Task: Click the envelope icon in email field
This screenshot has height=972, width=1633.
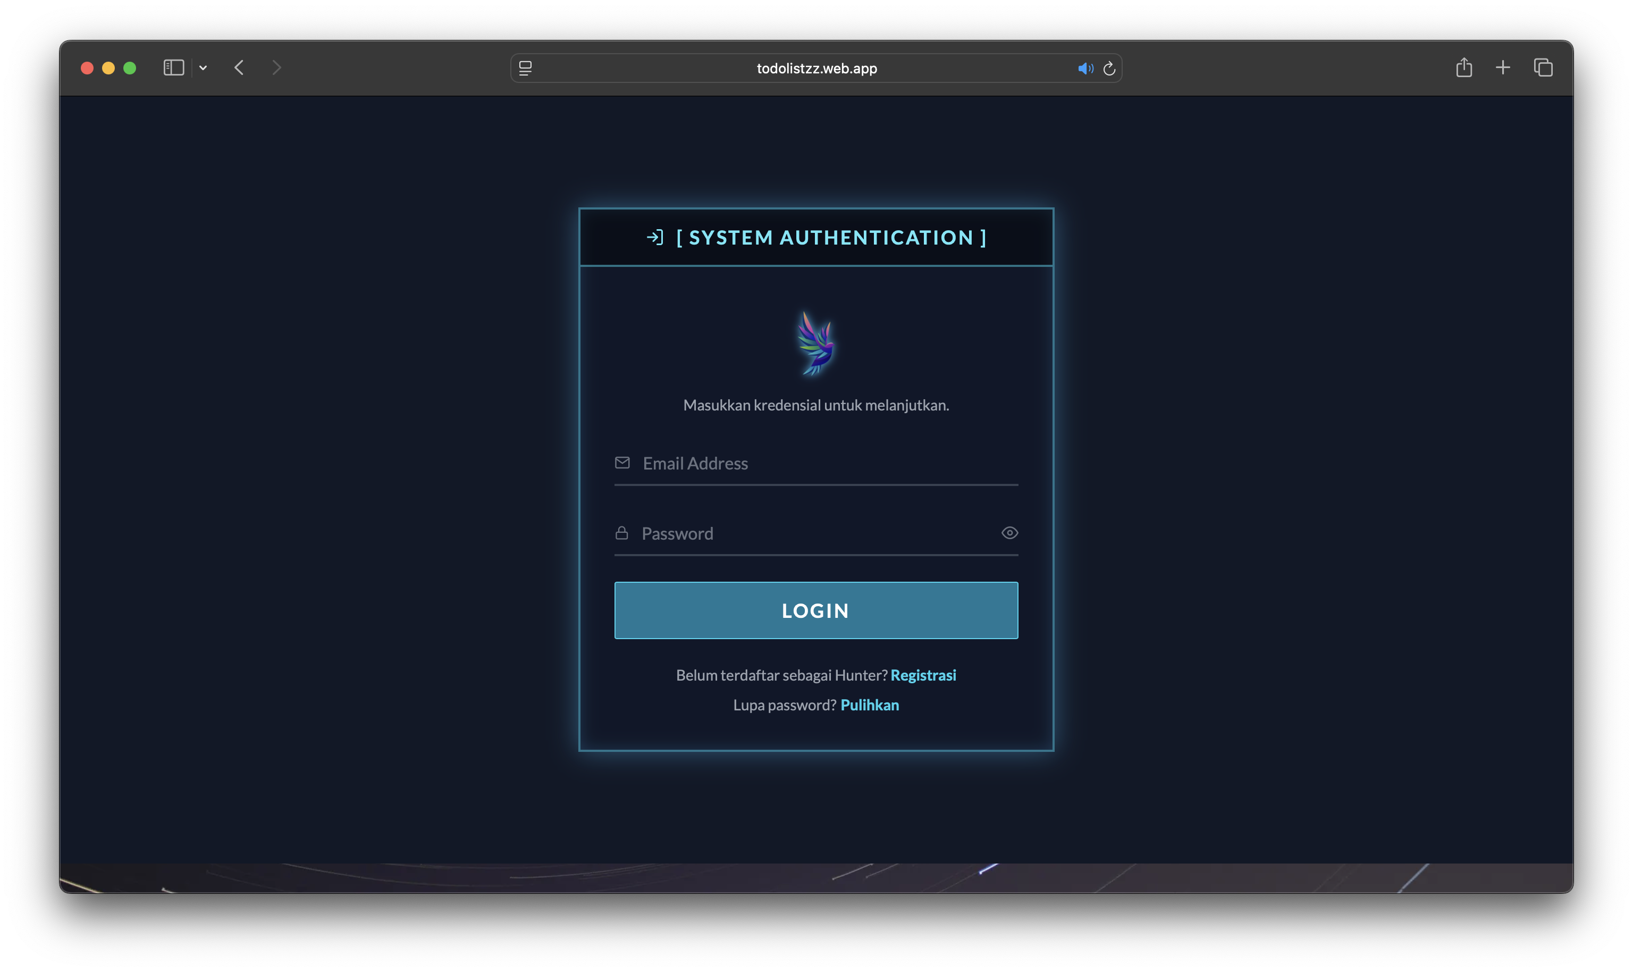Action: [x=622, y=463]
